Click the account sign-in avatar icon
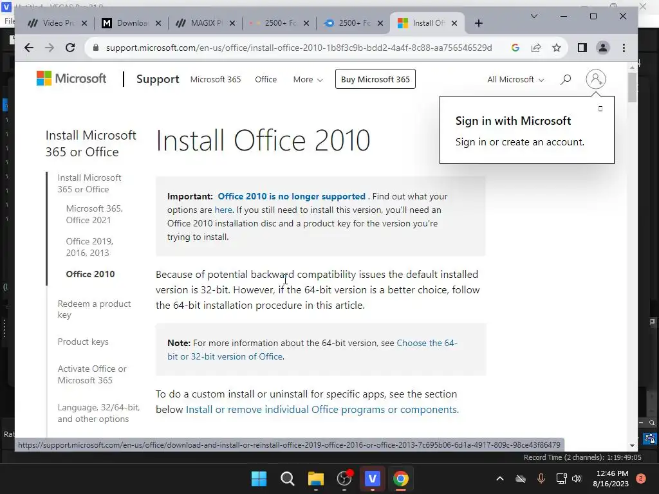Image resolution: width=659 pixels, height=494 pixels. pos(595,79)
